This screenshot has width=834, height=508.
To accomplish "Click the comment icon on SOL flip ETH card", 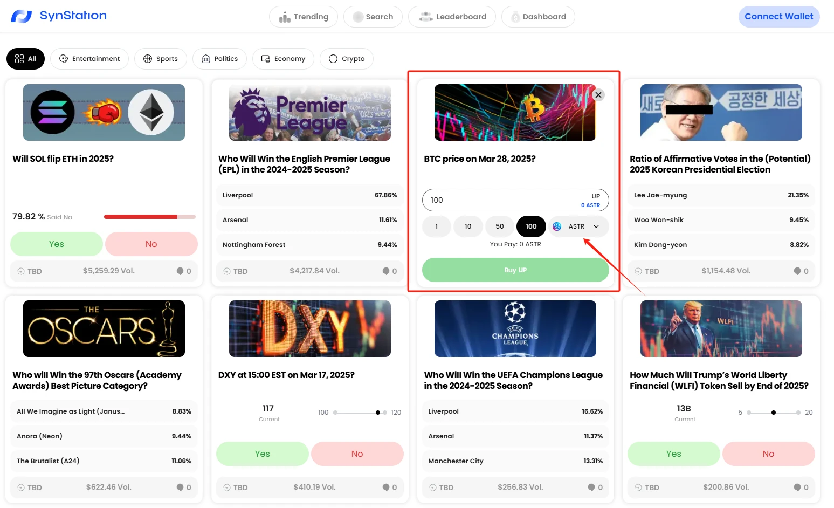I will click(x=180, y=271).
